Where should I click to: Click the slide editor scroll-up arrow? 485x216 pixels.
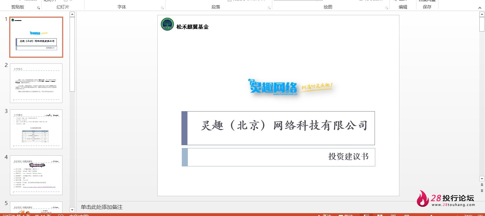point(482,15)
